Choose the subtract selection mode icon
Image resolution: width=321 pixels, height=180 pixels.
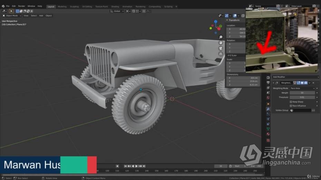click(25, 11)
